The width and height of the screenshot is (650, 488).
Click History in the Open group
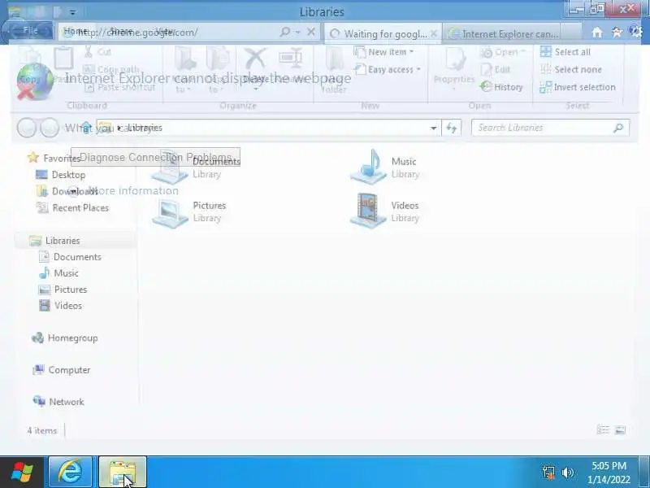[x=501, y=87]
